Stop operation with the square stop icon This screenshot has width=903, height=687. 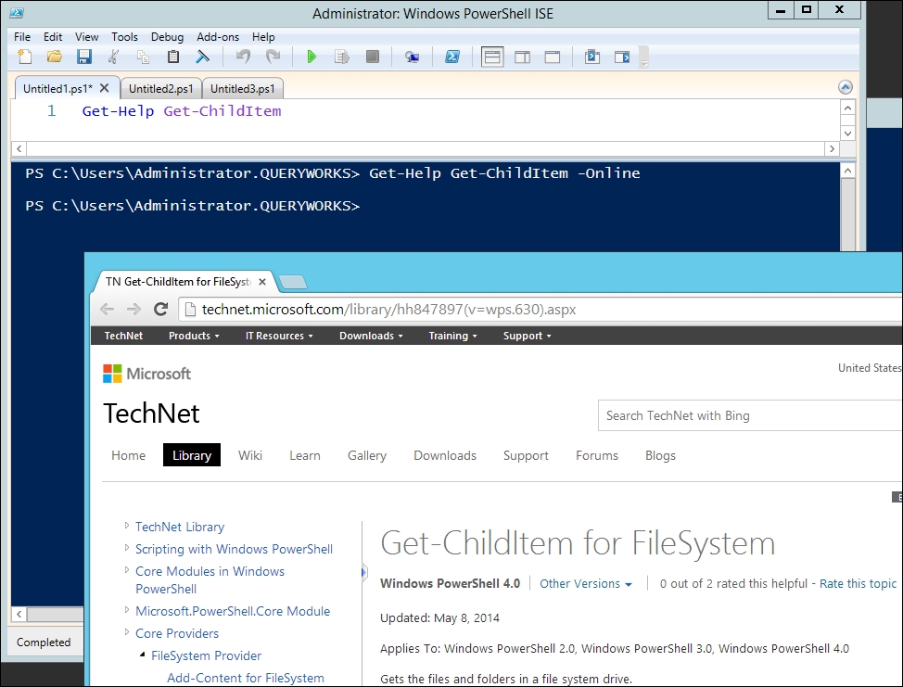pos(373,57)
